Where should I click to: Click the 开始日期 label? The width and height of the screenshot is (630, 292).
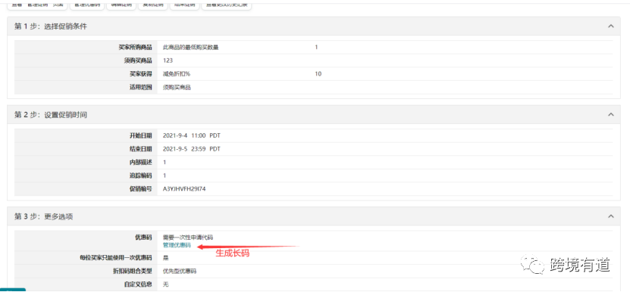pyautogui.click(x=140, y=135)
